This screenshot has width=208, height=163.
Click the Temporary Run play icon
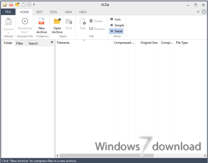pyautogui.click(x=25, y=21)
